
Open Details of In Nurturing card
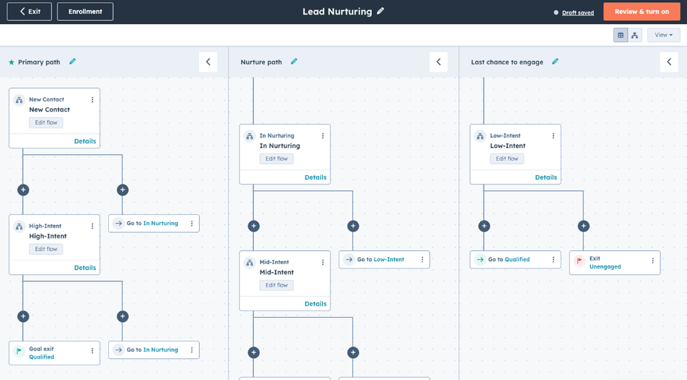[315, 178]
